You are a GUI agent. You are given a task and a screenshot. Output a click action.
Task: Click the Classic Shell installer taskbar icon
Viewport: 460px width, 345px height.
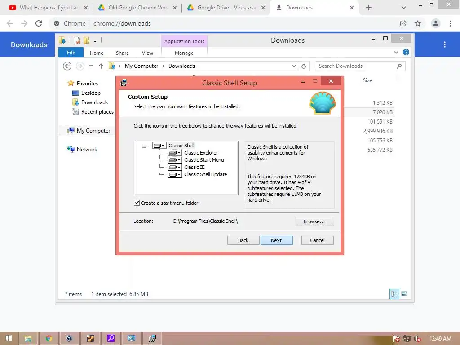point(152,338)
